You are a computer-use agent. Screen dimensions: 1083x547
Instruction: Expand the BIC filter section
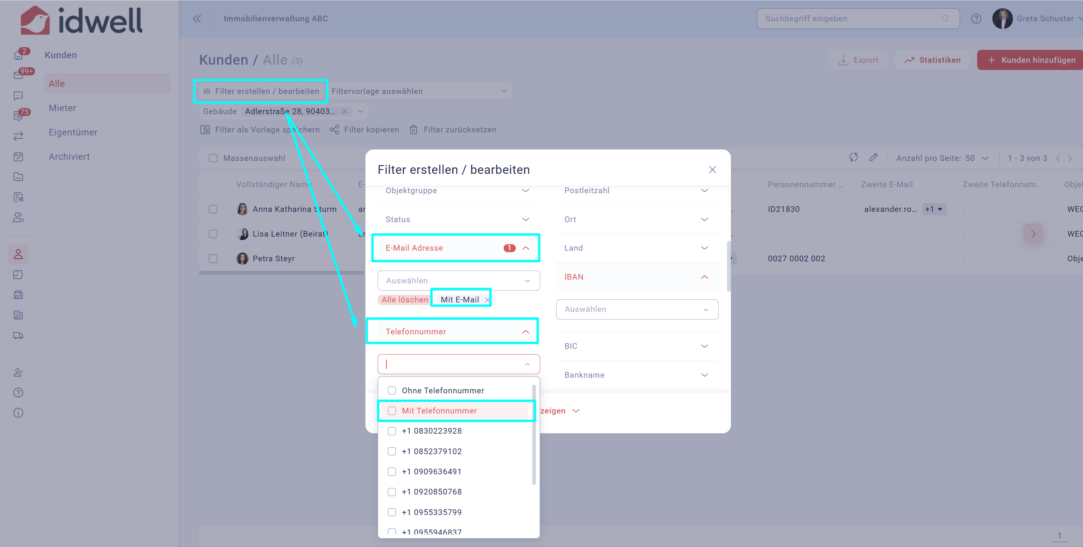point(637,346)
